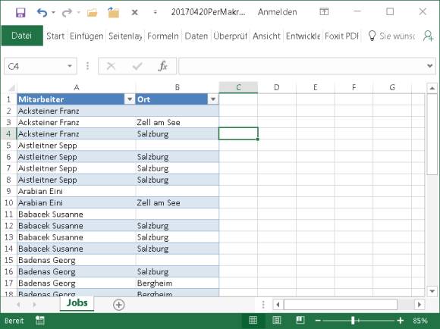This screenshot has width=440, height=329.
Task: Click the Save floppy disk icon
Action: [x=20, y=12]
